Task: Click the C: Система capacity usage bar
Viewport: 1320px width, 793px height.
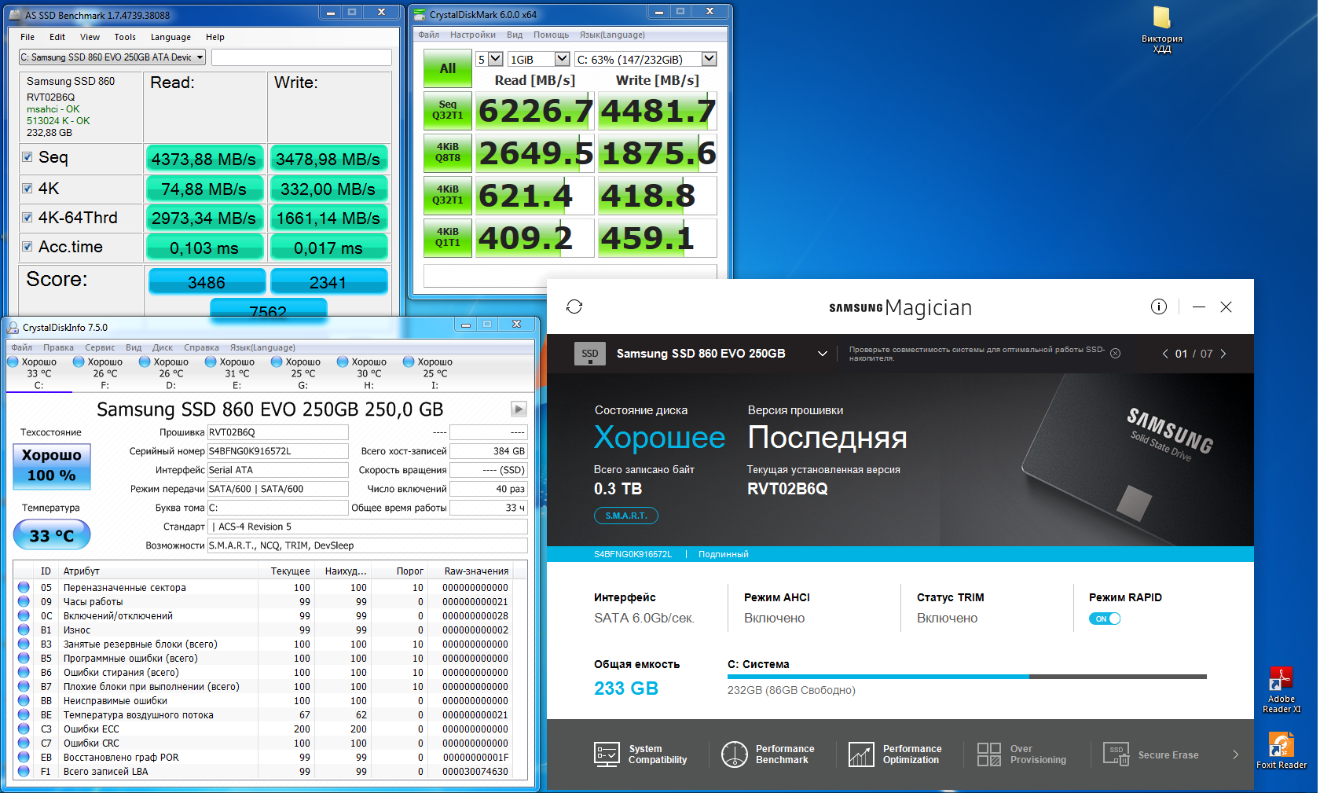Action: point(967,676)
